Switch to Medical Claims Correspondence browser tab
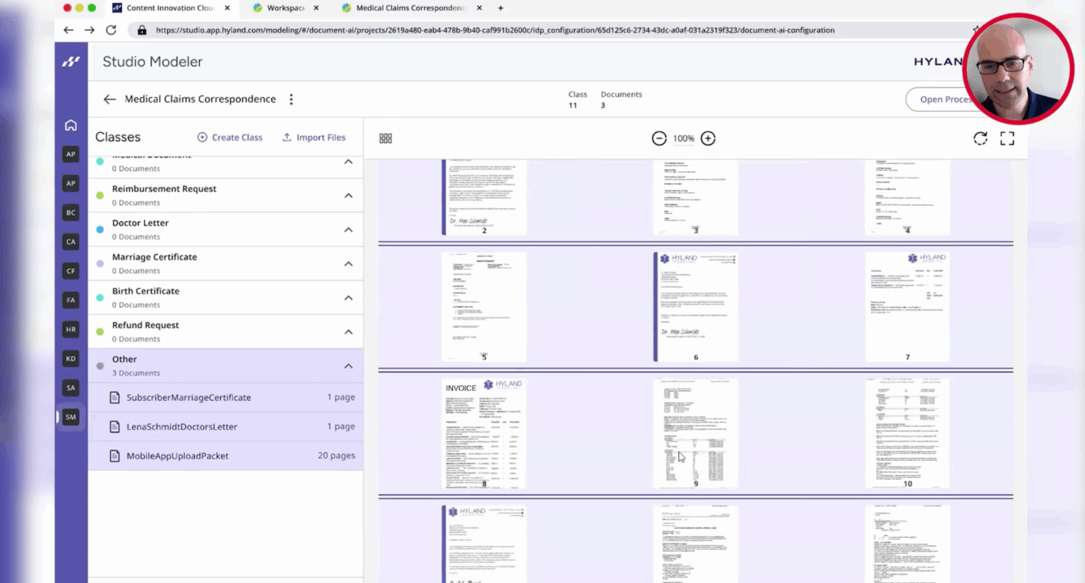 [x=410, y=8]
